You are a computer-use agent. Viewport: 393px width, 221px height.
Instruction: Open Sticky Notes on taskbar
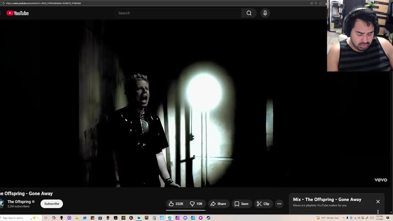coord(92,218)
